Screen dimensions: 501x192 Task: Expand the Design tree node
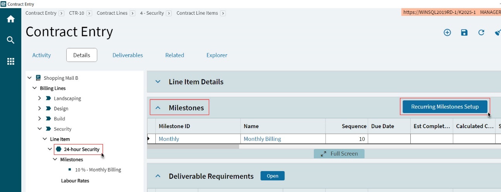pyautogui.click(x=40, y=109)
